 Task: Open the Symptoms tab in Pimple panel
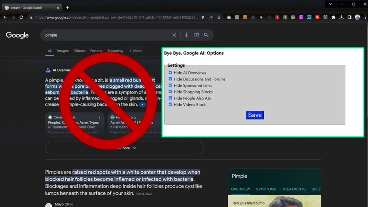pos(266,189)
